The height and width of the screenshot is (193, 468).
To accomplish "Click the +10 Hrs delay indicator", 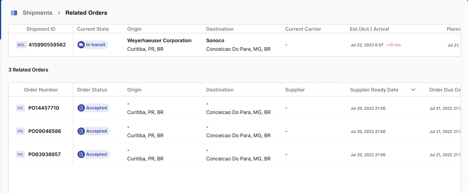I will pos(394,45).
